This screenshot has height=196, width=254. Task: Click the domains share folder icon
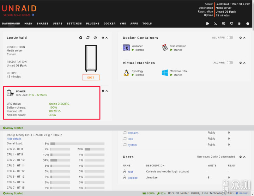coord(125,133)
